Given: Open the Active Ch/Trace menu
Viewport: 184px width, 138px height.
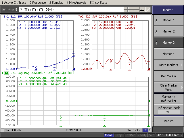Looking at the screenshot, I should coord(14,3).
